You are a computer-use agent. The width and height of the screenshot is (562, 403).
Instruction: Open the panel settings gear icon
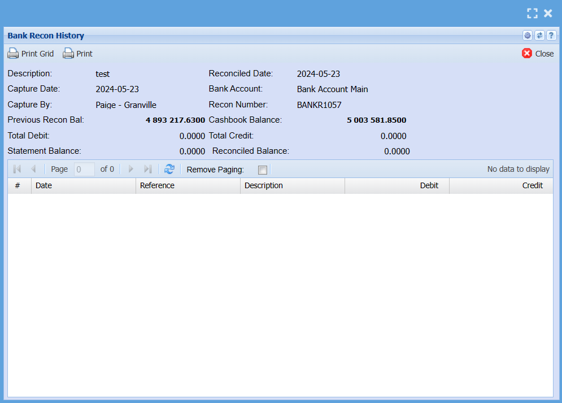click(528, 36)
